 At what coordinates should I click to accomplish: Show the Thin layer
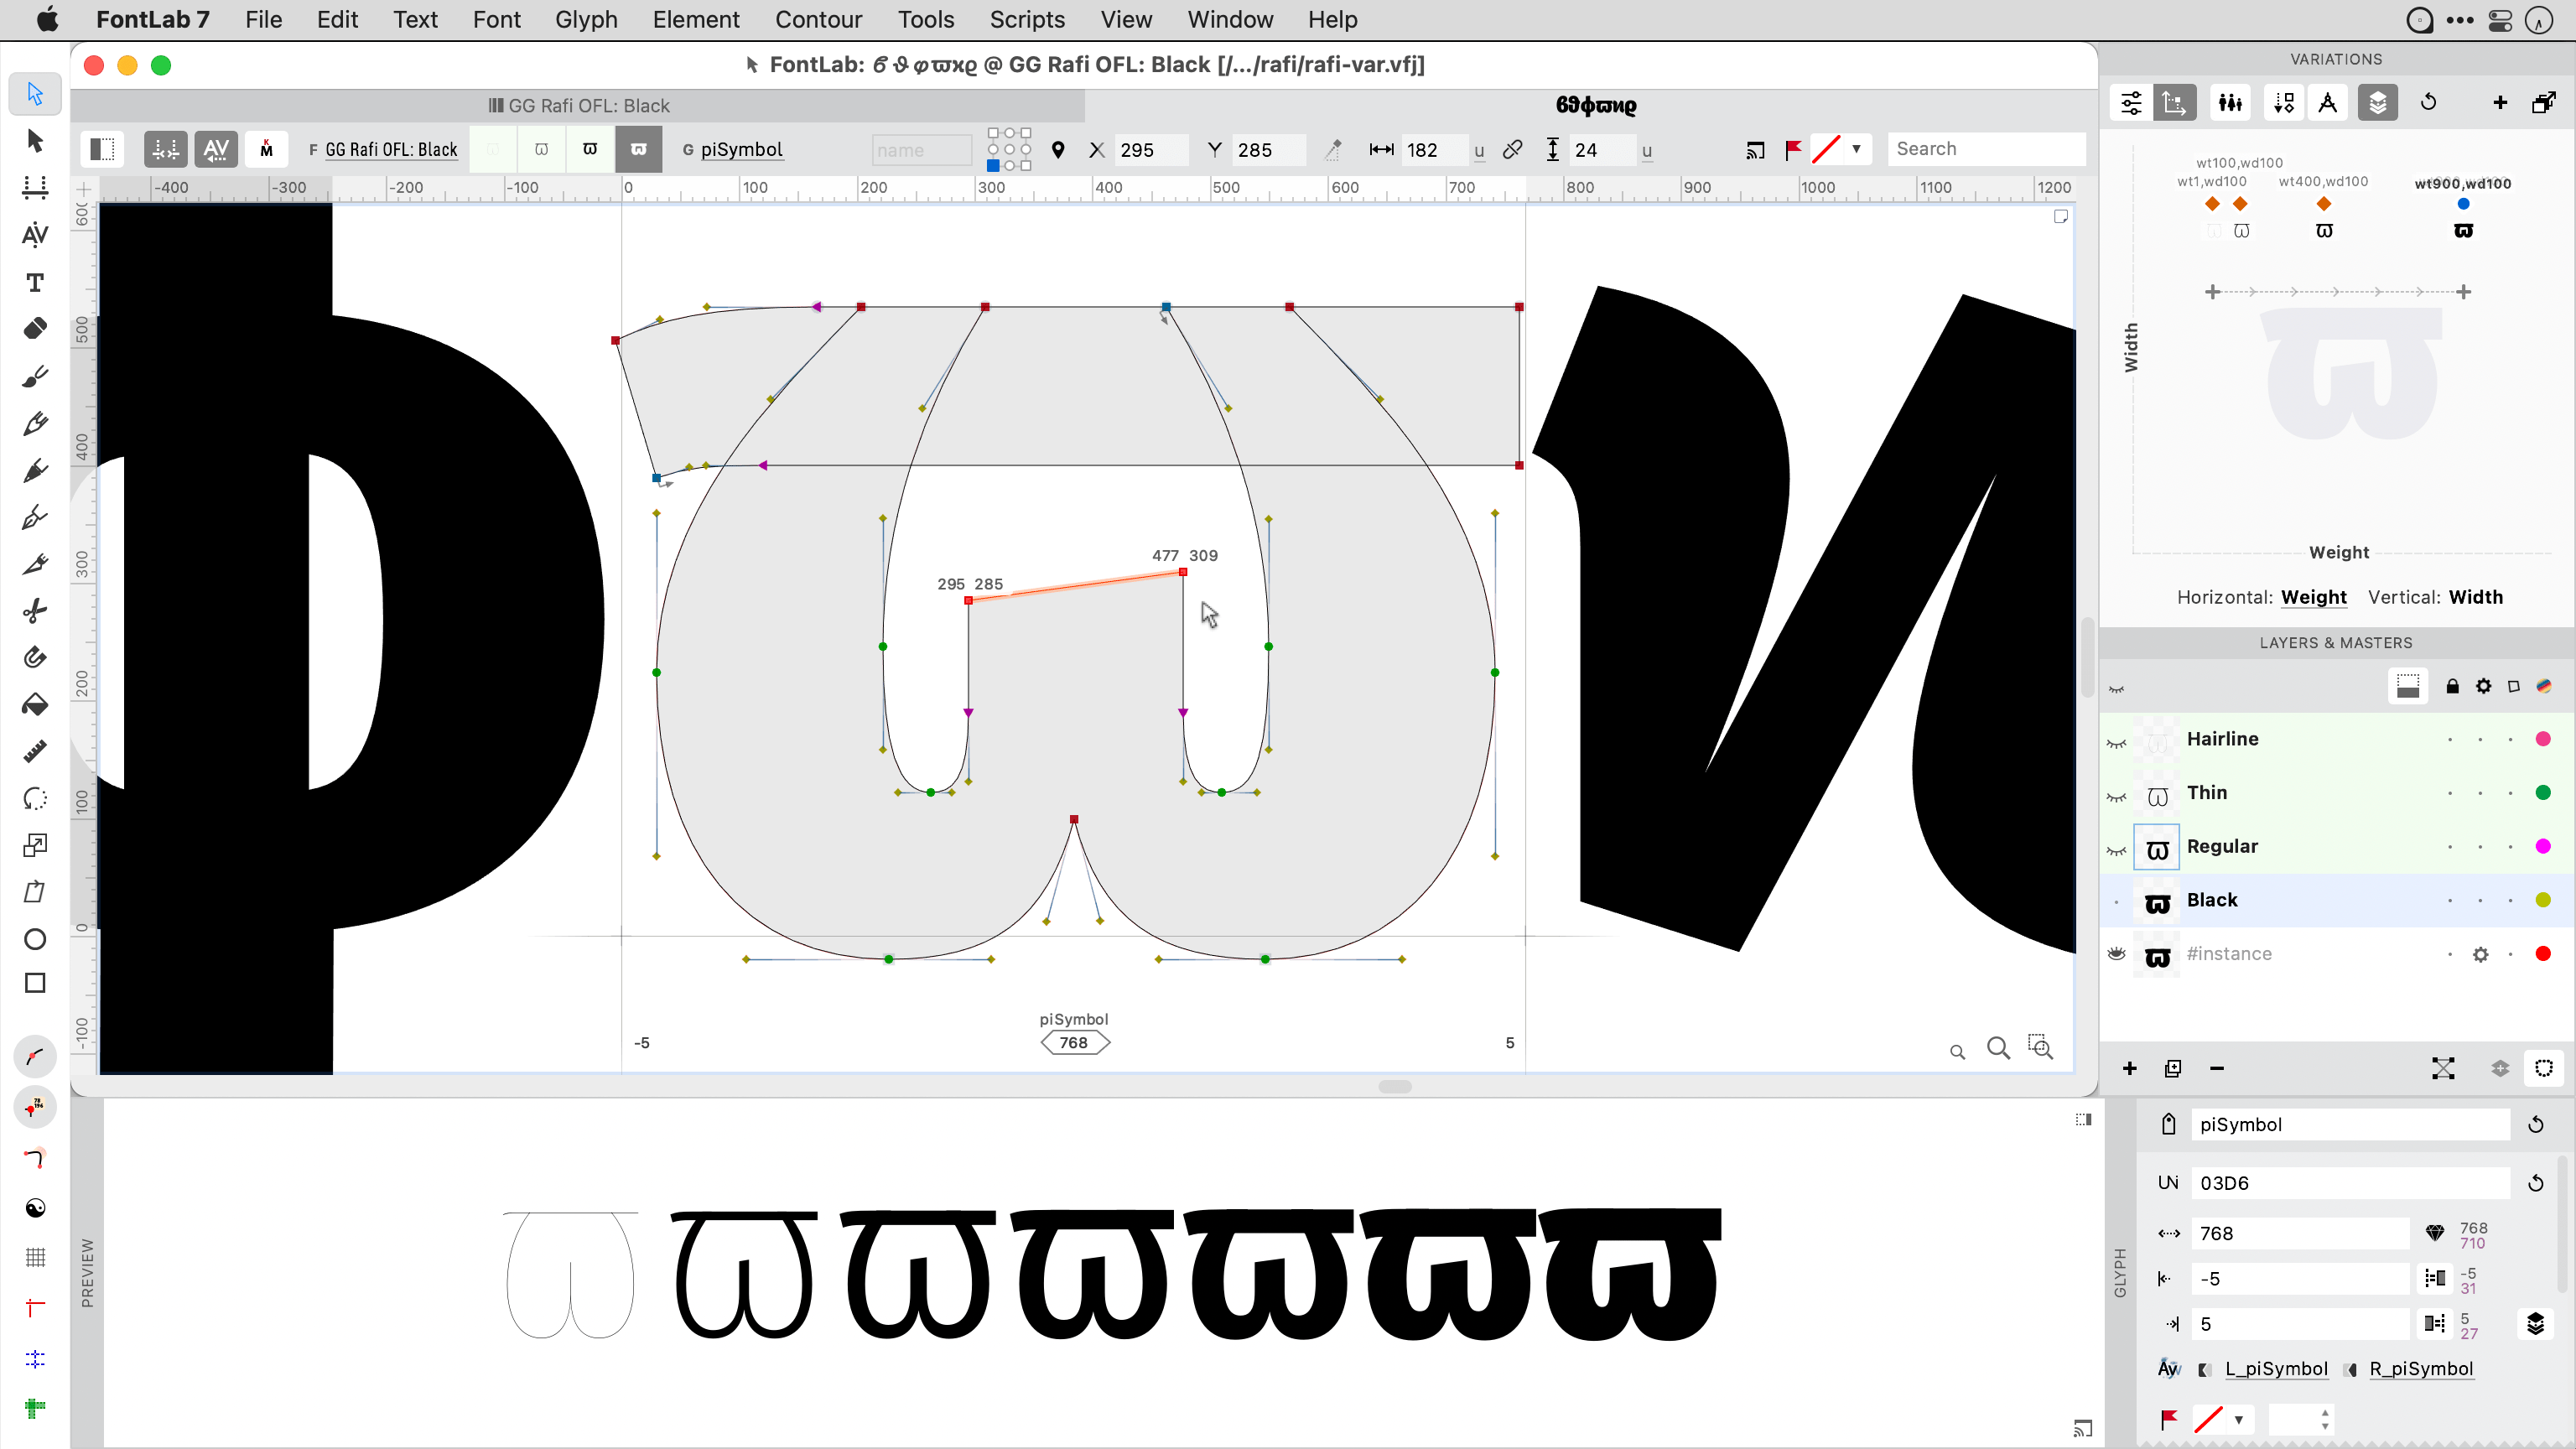tap(2117, 795)
